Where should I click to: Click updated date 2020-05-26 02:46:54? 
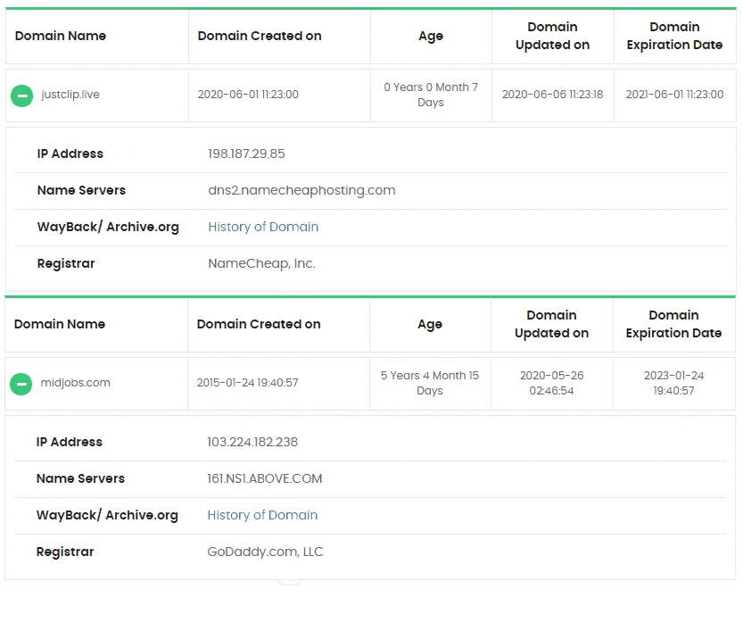tap(551, 383)
